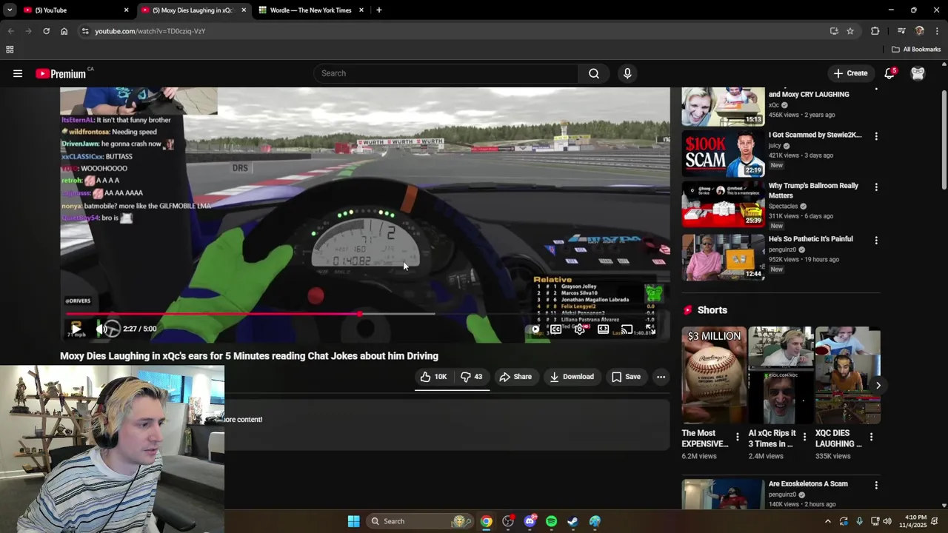948x533 pixels.
Task: Open YouTube notifications bell
Action: 889,73
